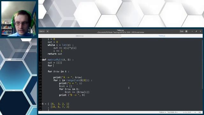Save the current Python file

181,31
